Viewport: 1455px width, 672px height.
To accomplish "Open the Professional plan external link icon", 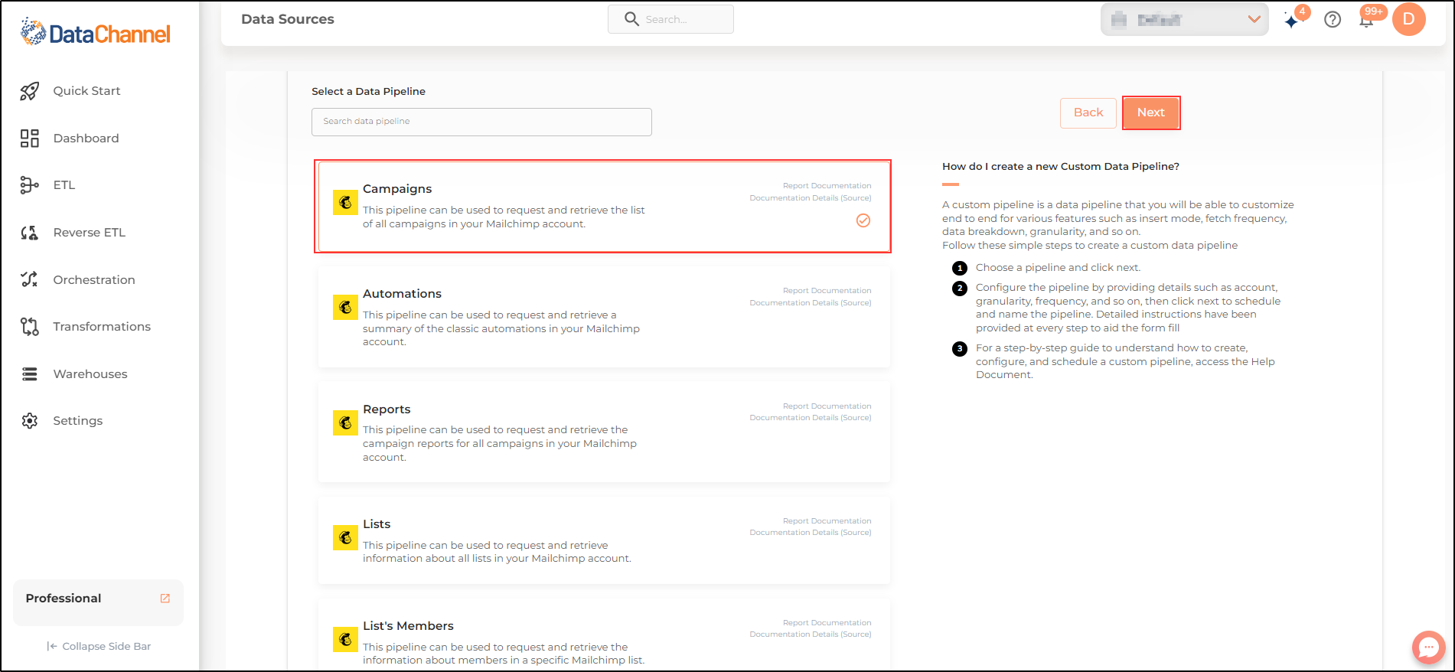I will (165, 599).
